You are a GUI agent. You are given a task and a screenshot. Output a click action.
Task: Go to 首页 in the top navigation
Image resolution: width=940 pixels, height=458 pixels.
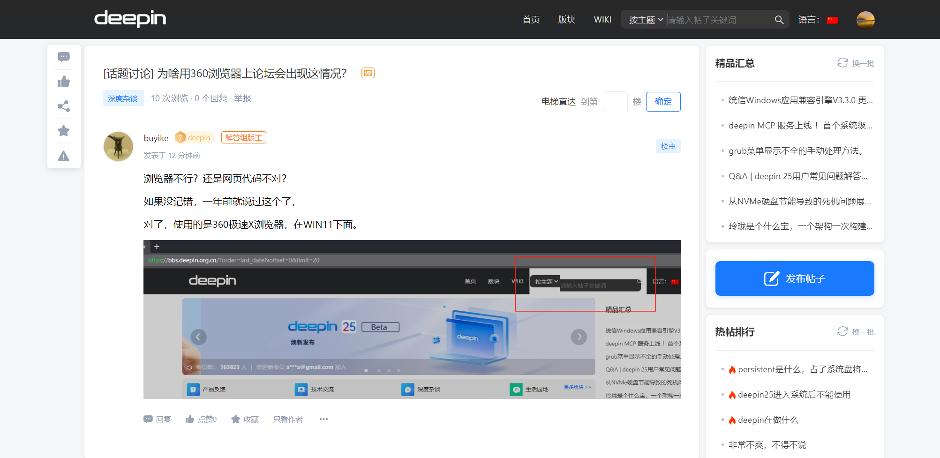click(x=531, y=20)
